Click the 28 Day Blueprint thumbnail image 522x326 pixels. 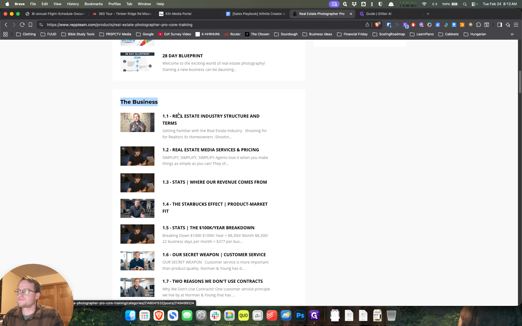[x=137, y=62]
